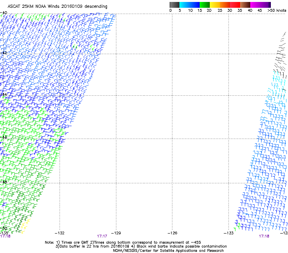Click the orange 25-30 knots legend color

pyautogui.click(x=225, y=5)
